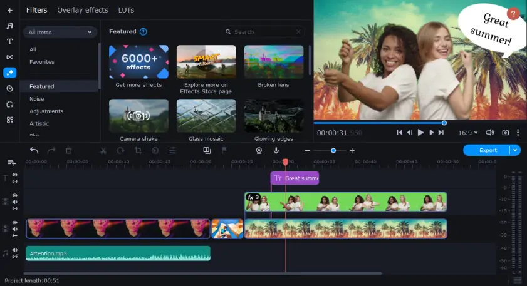Click the Sounds music note sidebar icon
Image resolution: width=527 pixels, height=286 pixels.
pyautogui.click(x=9, y=26)
